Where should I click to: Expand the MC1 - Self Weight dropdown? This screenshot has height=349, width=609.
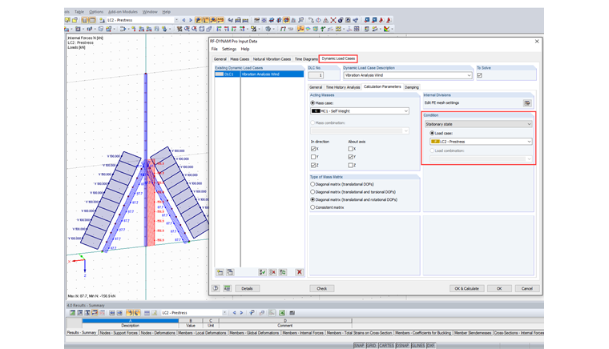[360, 111]
